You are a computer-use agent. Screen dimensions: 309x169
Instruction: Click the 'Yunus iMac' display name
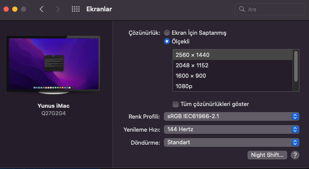[54, 106]
